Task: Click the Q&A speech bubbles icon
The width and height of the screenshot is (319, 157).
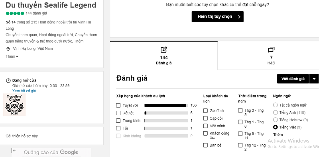Action: [x=271, y=50]
